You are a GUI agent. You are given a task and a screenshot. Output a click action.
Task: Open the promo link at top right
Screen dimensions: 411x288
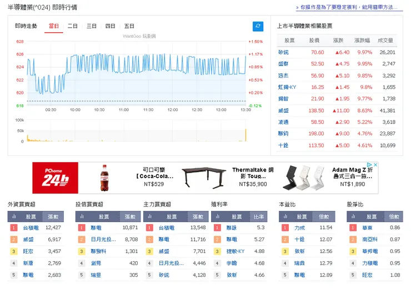point(349,7)
